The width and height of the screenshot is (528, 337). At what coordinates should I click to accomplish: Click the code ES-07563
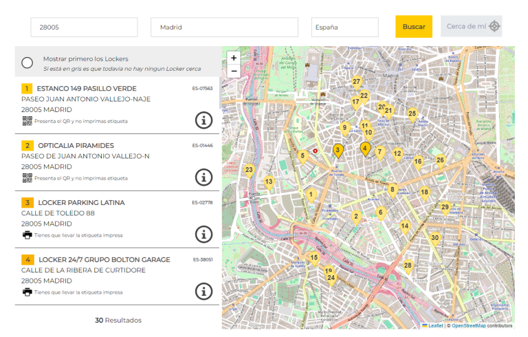(202, 89)
